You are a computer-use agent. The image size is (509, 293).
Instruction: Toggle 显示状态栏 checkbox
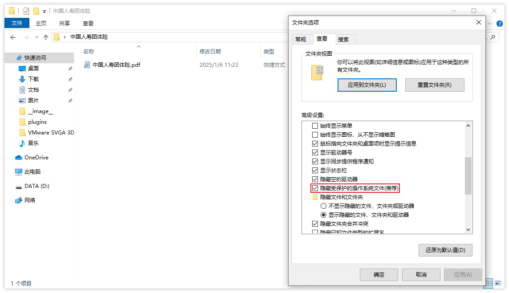[x=315, y=171]
